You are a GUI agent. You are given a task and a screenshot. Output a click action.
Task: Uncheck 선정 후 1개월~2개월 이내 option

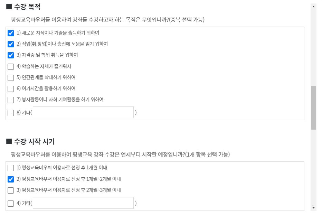[11, 179]
